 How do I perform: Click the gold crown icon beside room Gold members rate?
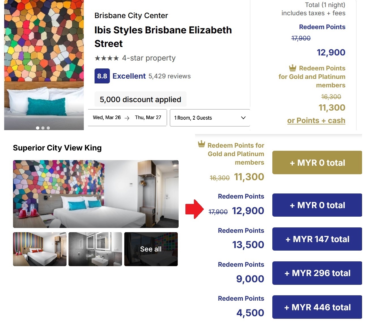click(x=201, y=144)
